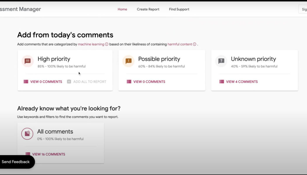Image resolution: width=307 pixels, height=175 pixels.
Task: Click the All comments document icon
Action: [x=27, y=134]
